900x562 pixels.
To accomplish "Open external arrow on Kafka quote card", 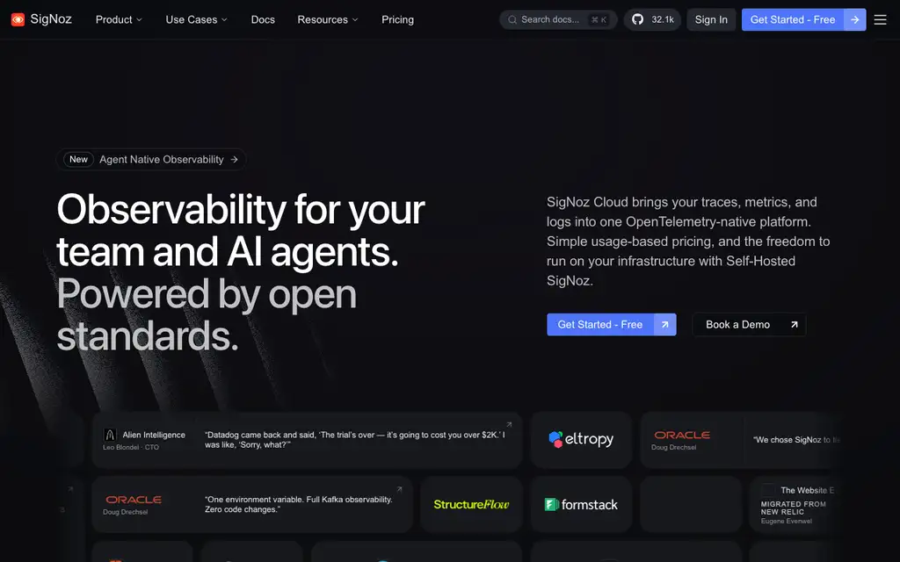I will coord(400,489).
